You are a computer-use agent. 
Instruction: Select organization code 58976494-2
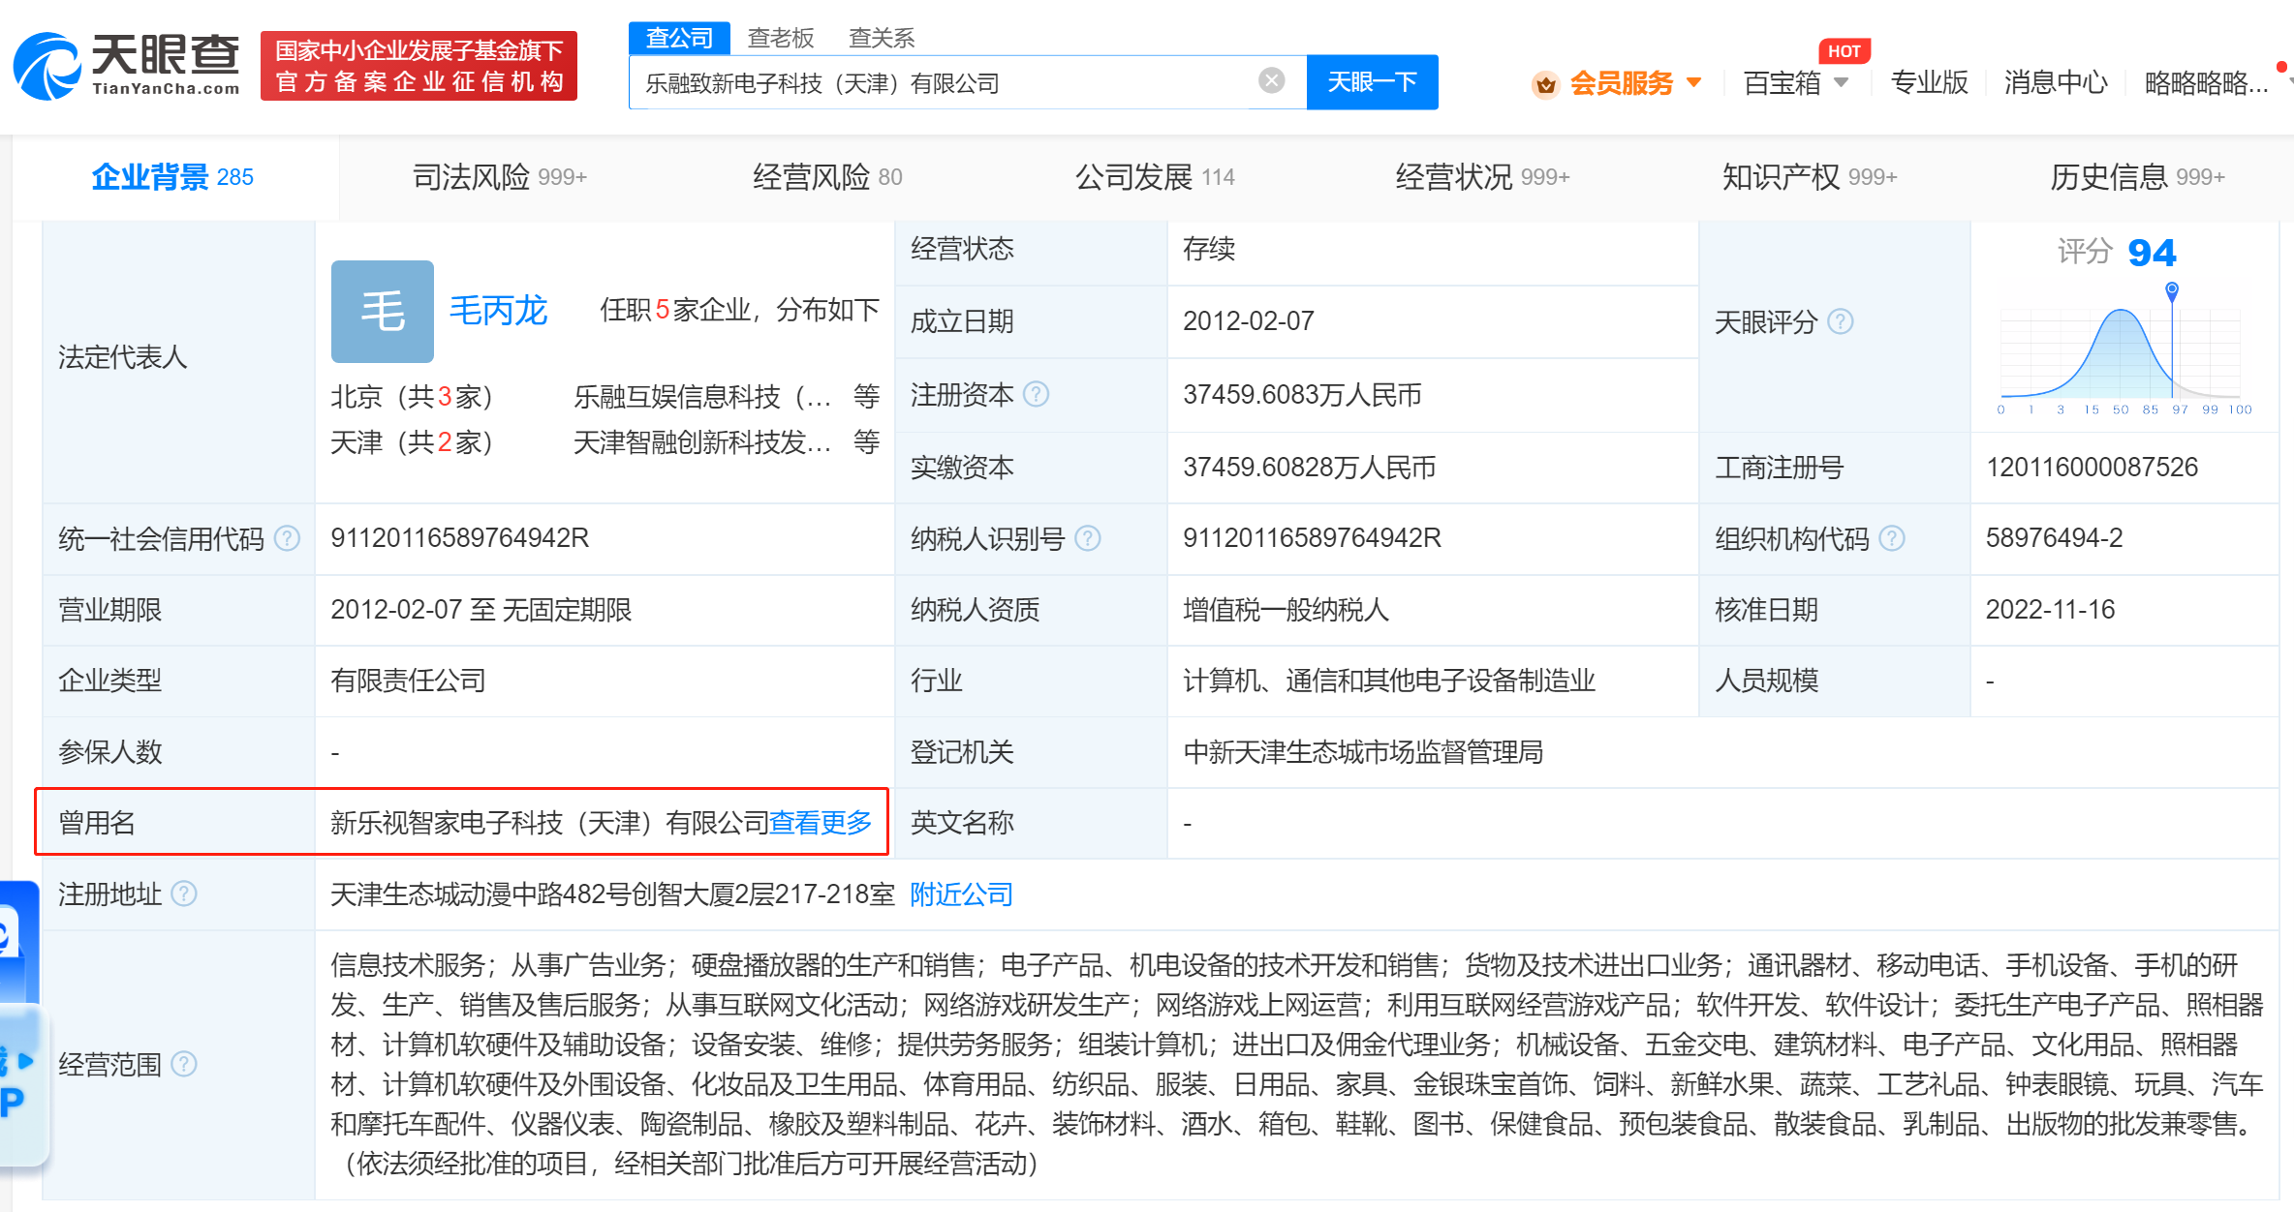pyautogui.click(x=2054, y=538)
